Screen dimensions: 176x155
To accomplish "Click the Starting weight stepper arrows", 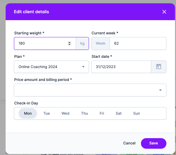I will click(x=69, y=43).
